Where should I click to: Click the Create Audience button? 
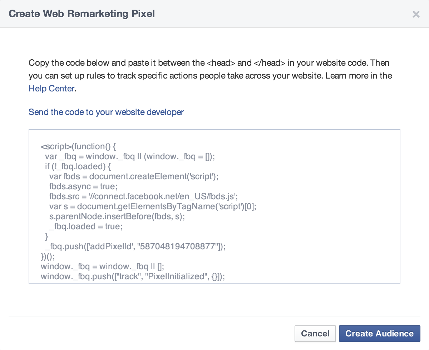point(380,334)
